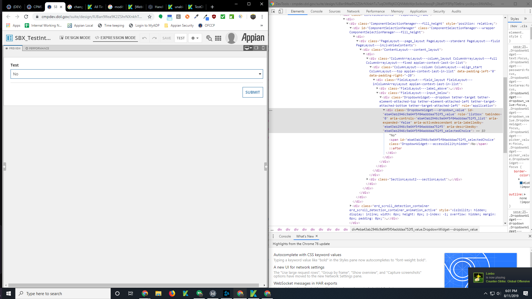The width and height of the screenshot is (532, 299).
Task: Open the globe search icon
Action: click(x=209, y=38)
